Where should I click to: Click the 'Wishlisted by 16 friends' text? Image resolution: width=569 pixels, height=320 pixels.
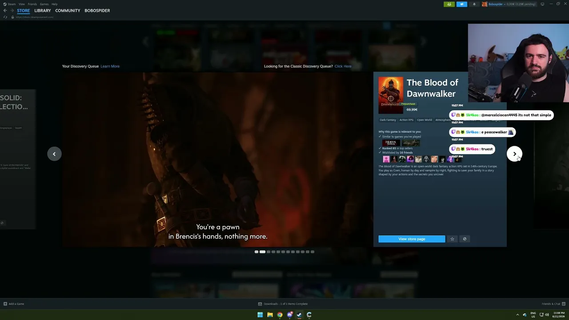pyautogui.click(x=397, y=152)
